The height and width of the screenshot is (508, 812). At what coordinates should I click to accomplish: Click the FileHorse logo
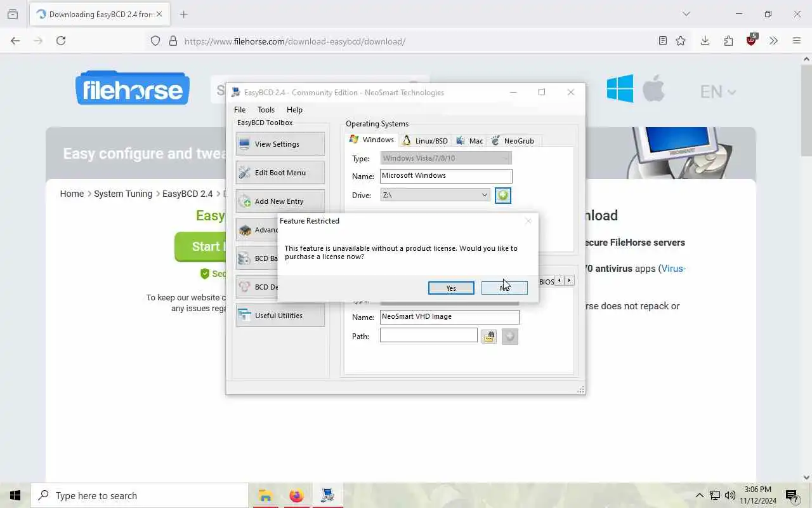click(133, 88)
